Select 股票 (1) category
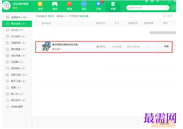 [17, 87]
